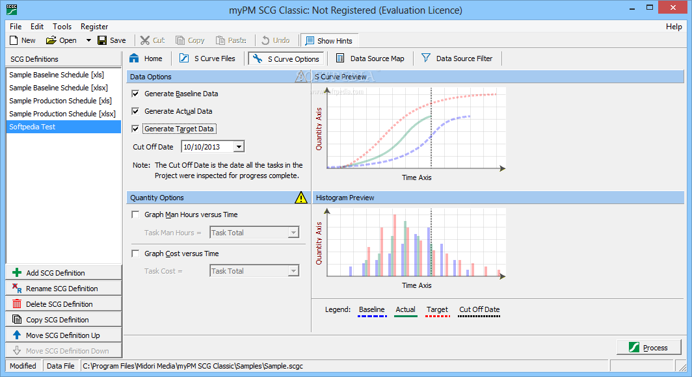Expand the Task Cost dropdown
692x377 pixels.
[x=293, y=271]
